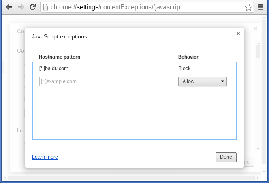The height and width of the screenshot is (183, 269).
Task: Go back using the browser back arrow
Action: (9, 7)
